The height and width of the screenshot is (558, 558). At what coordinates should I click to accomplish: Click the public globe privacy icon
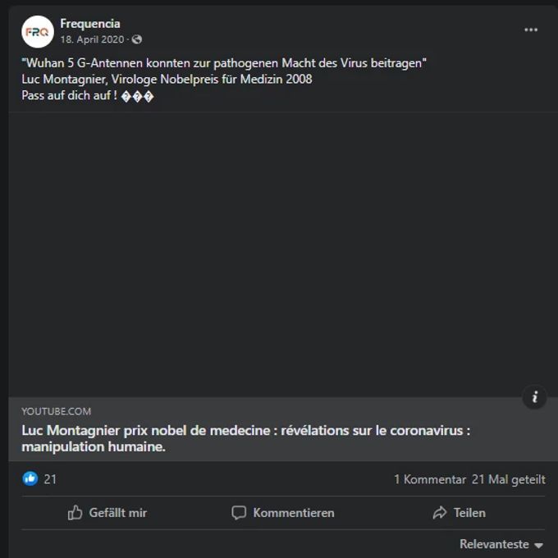[x=137, y=39]
